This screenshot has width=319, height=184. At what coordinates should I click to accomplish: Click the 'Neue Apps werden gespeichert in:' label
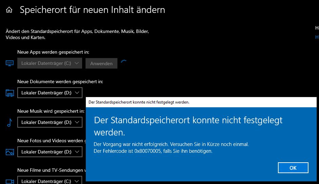[x=53, y=52]
